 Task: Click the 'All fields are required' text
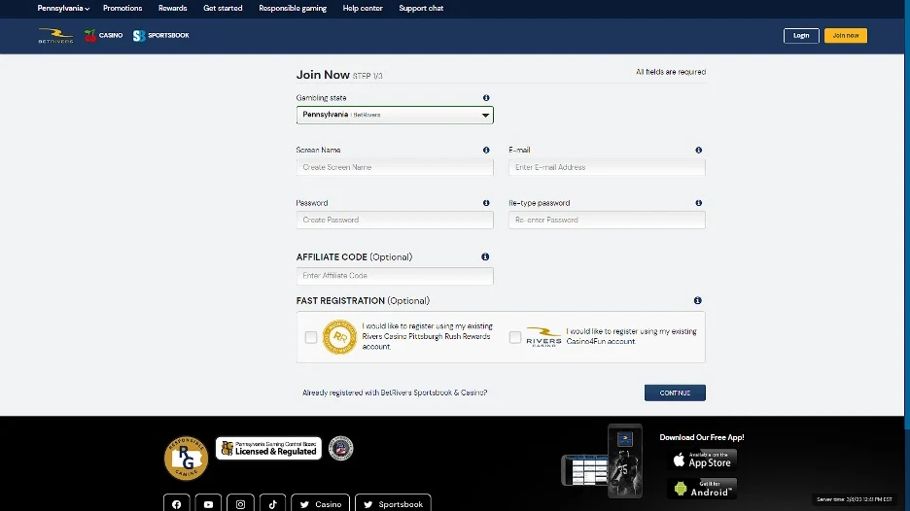point(671,72)
